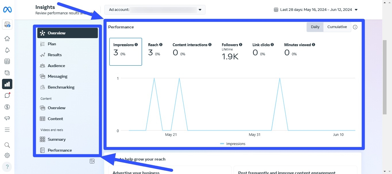Open the Settings gear icon
Viewport: 392px width, 174px height.
tap(7, 155)
